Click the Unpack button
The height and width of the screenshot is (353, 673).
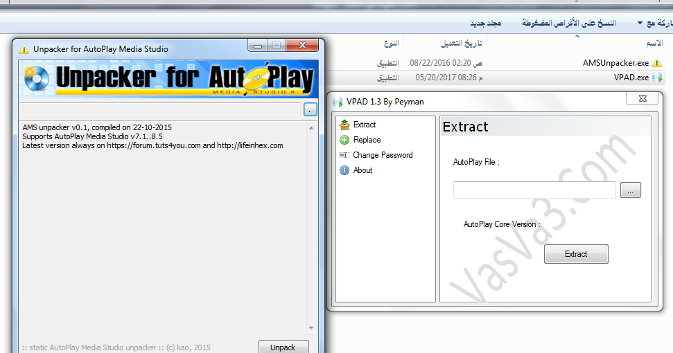coord(283,347)
